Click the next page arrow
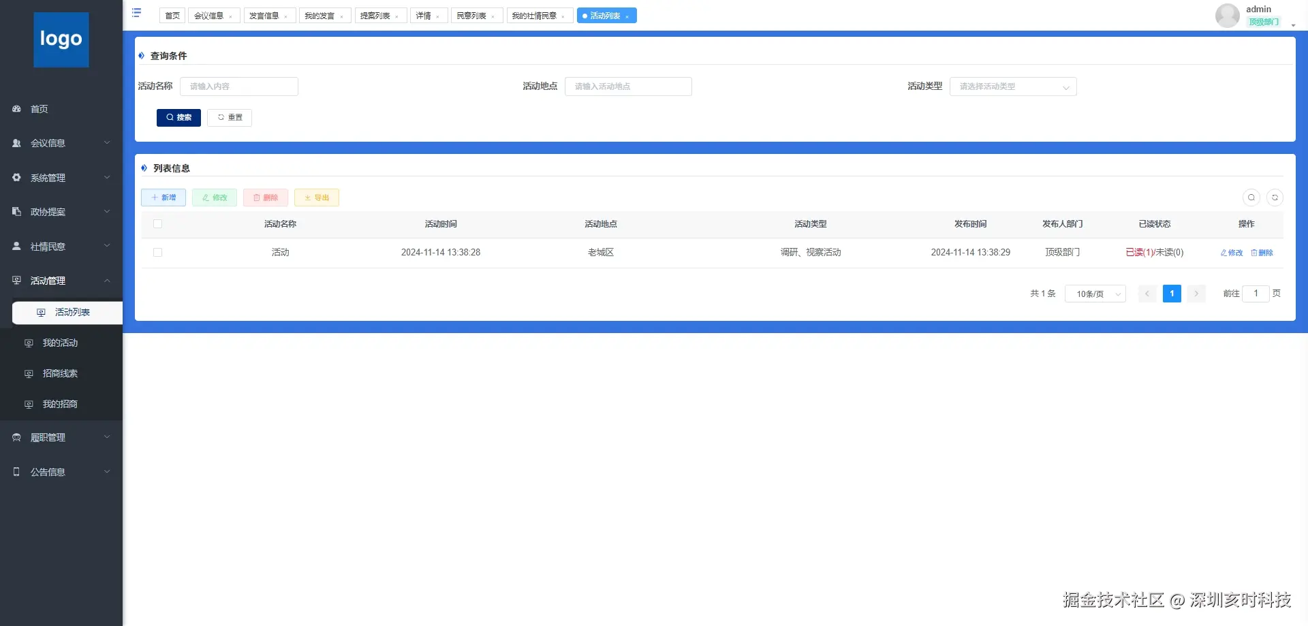This screenshot has width=1308, height=626. point(1196,294)
